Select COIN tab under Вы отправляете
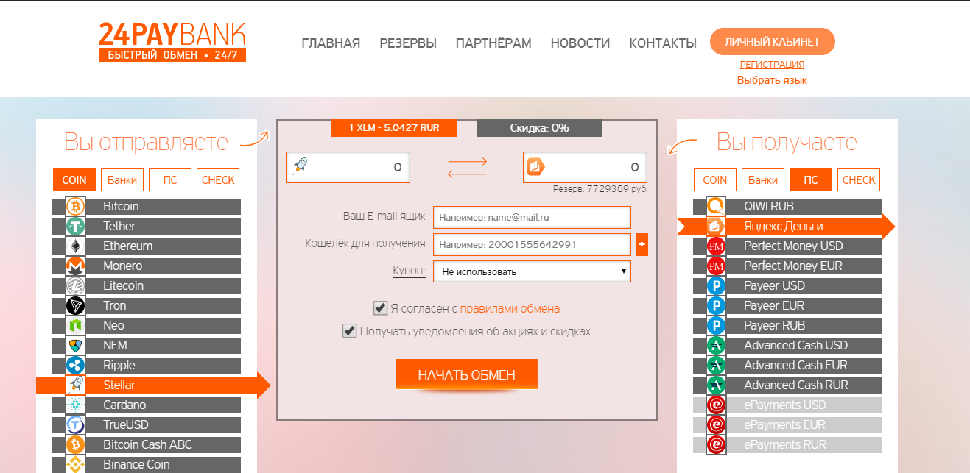This screenshot has width=970, height=473. click(x=74, y=179)
